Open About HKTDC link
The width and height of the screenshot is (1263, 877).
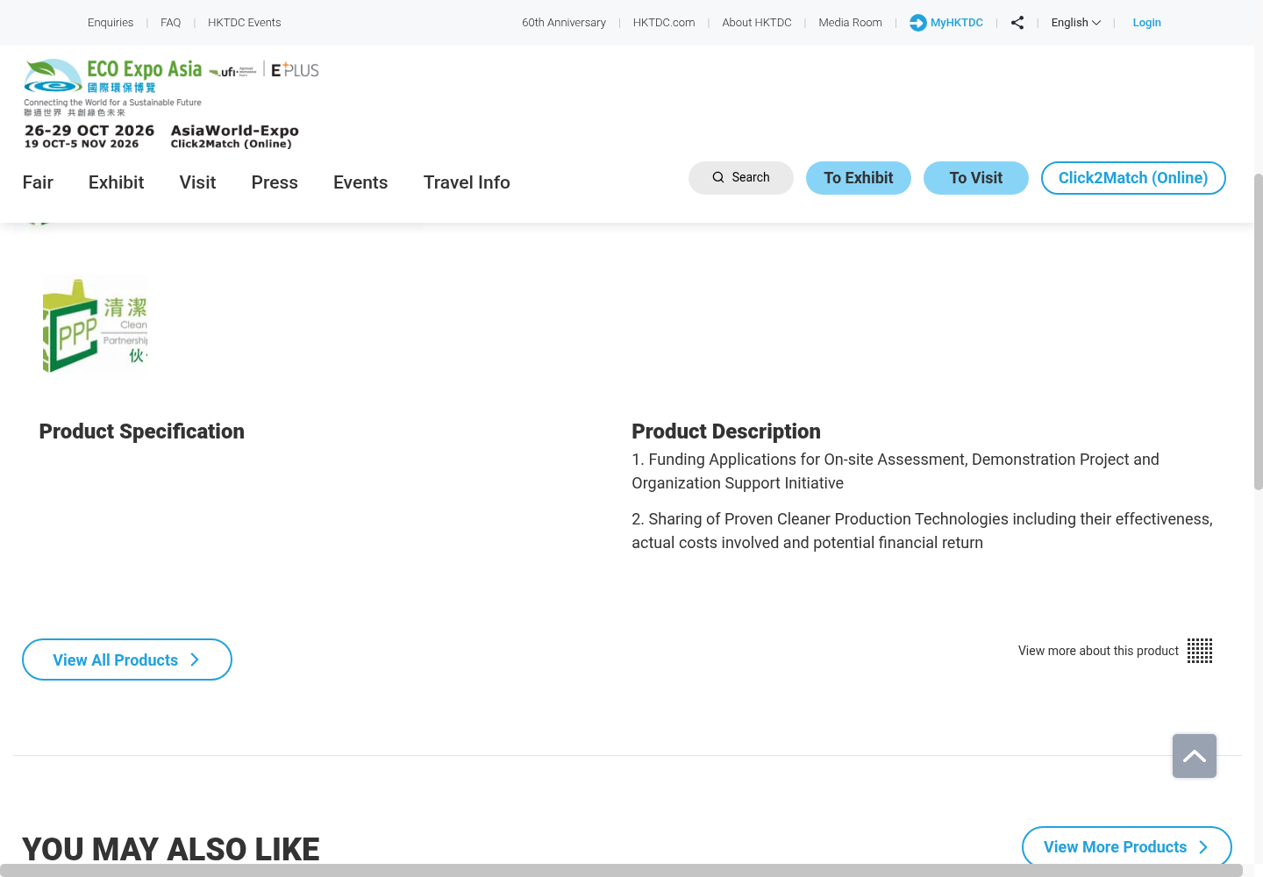pyautogui.click(x=757, y=23)
